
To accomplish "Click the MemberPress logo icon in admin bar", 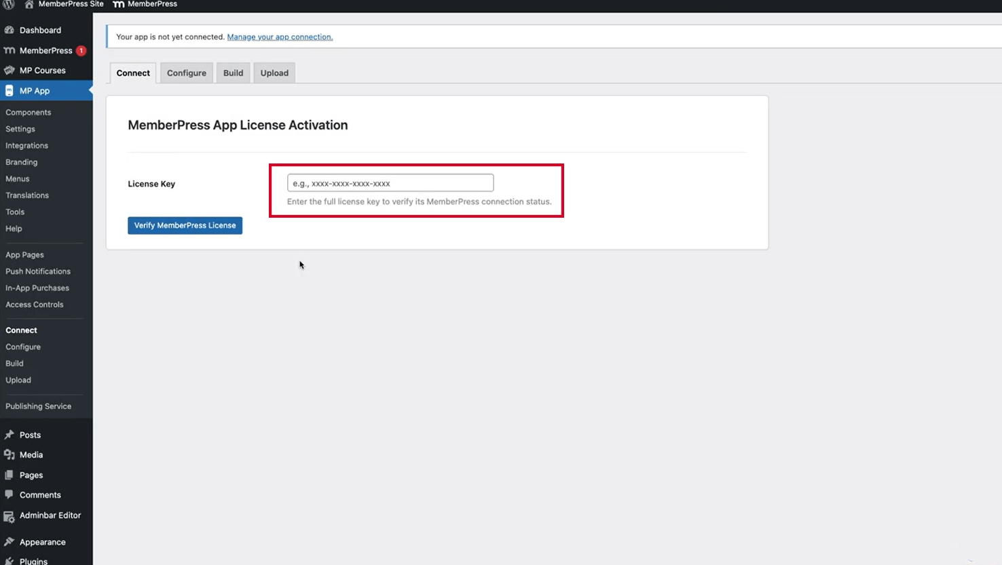I will click(x=119, y=4).
